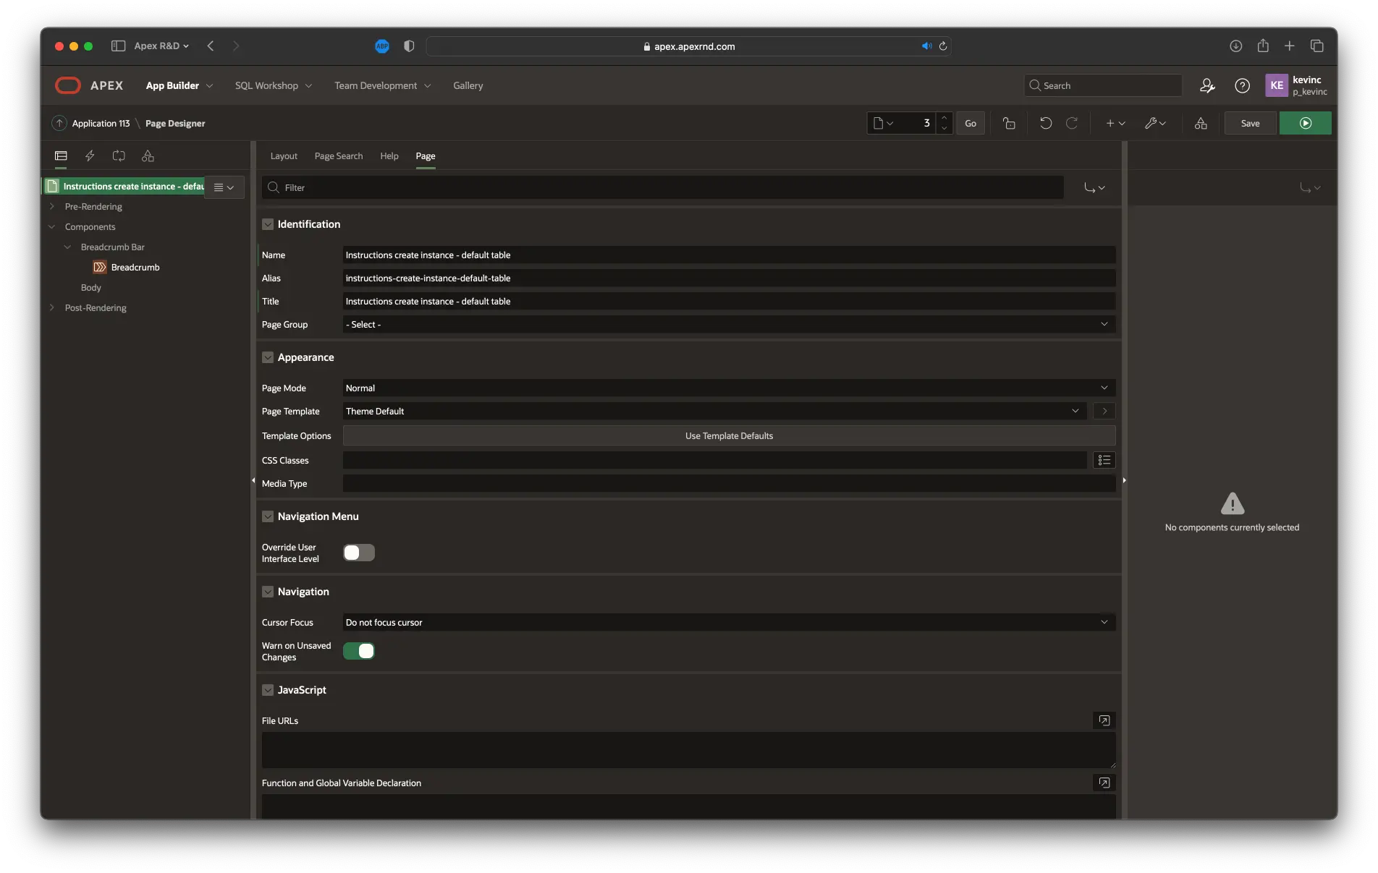Viewport: 1378px width, 873px height.
Task: Open the Page Template dropdown
Action: (x=714, y=411)
